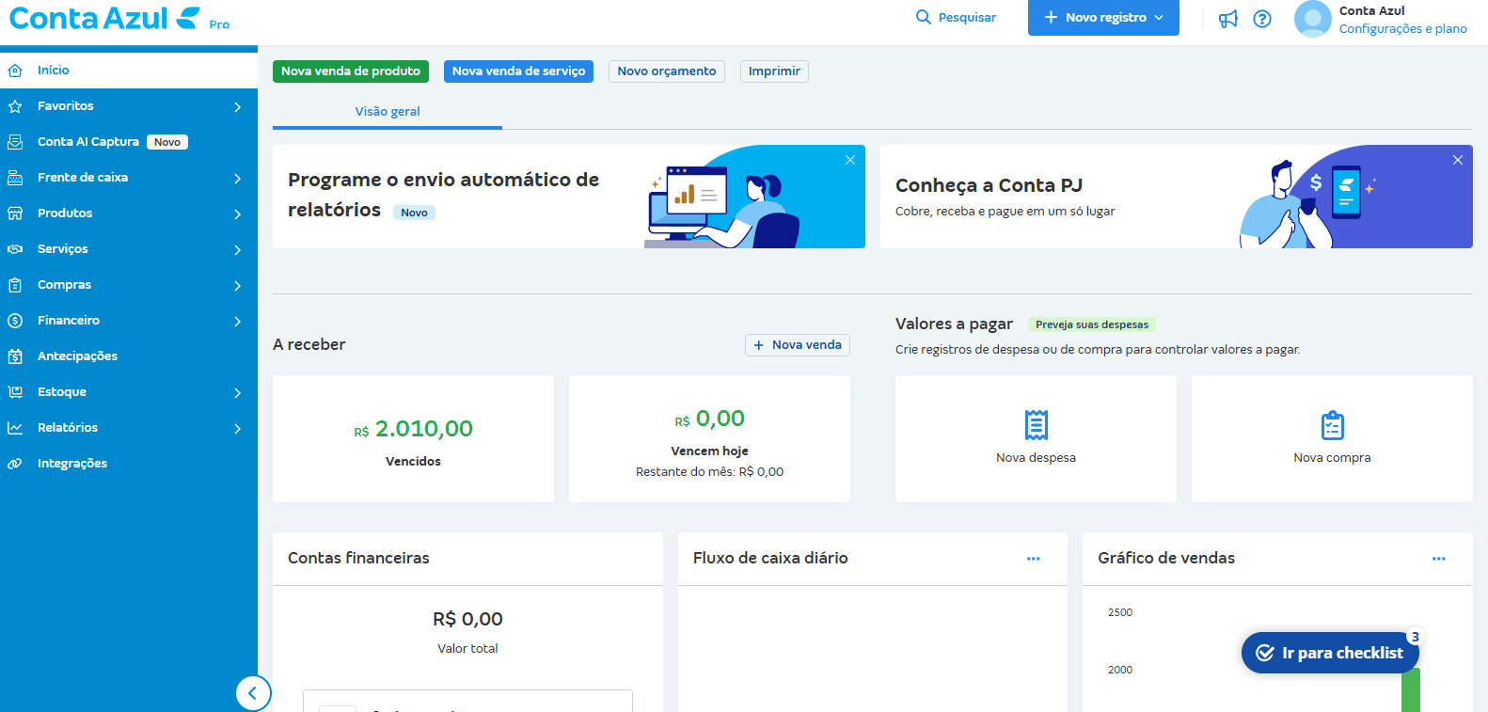The height and width of the screenshot is (712, 1488).
Task: Select the Visão geral tab
Action: click(x=388, y=111)
